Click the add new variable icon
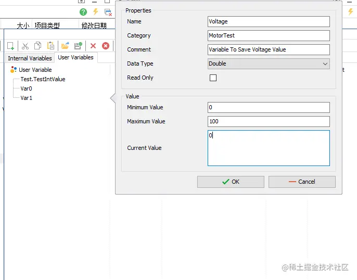357x280 pixels. coord(11,46)
